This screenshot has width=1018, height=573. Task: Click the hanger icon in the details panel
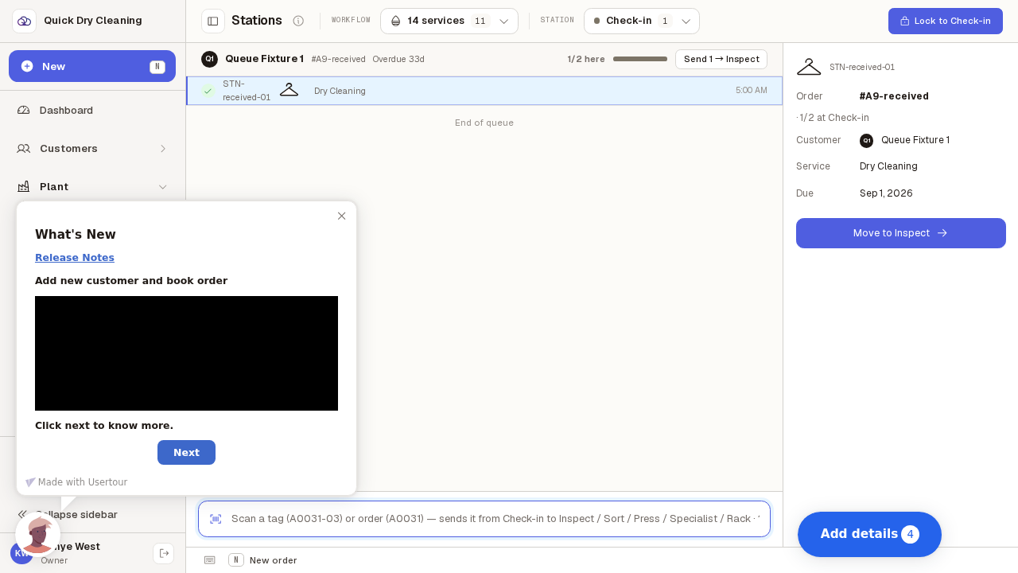[809, 67]
